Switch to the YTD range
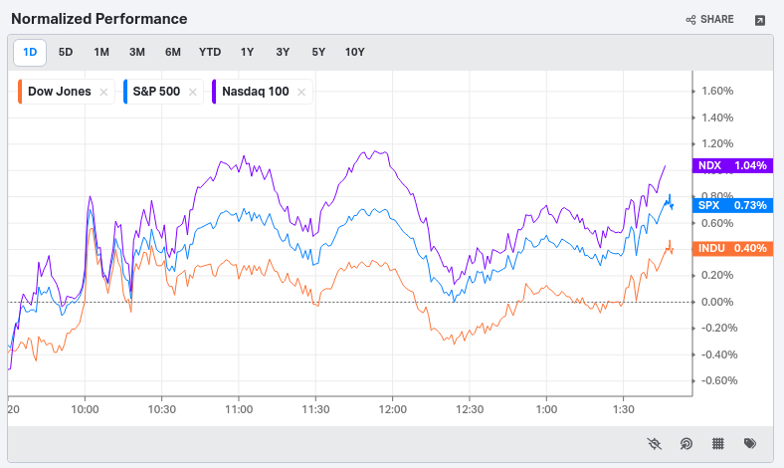The height and width of the screenshot is (468, 784). 210,52
